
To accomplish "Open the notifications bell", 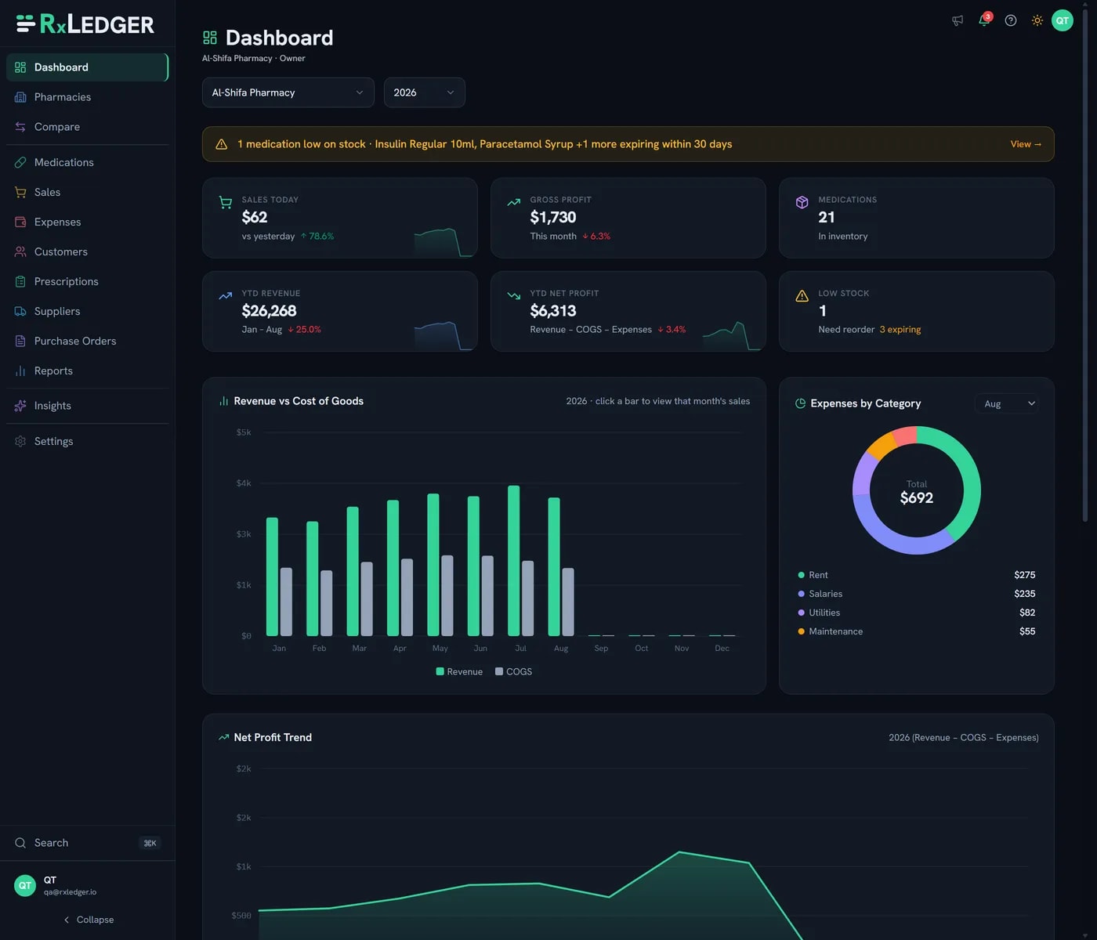I will (984, 20).
